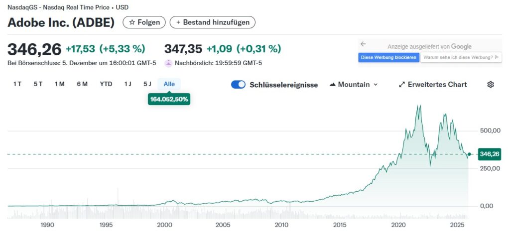Click the 164.052,50% performance badge

coord(169,99)
